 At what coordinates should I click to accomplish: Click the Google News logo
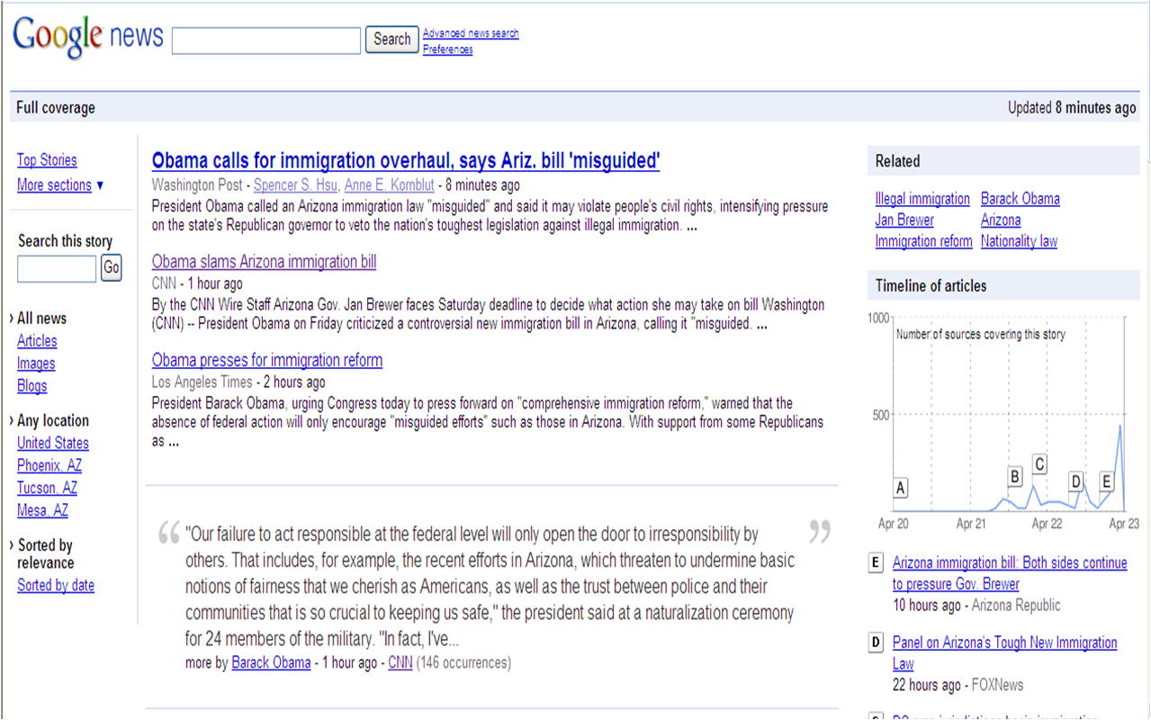[87, 36]
